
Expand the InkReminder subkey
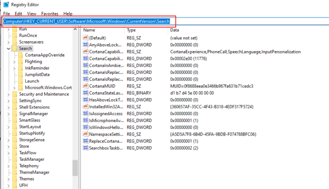(14, 69)
